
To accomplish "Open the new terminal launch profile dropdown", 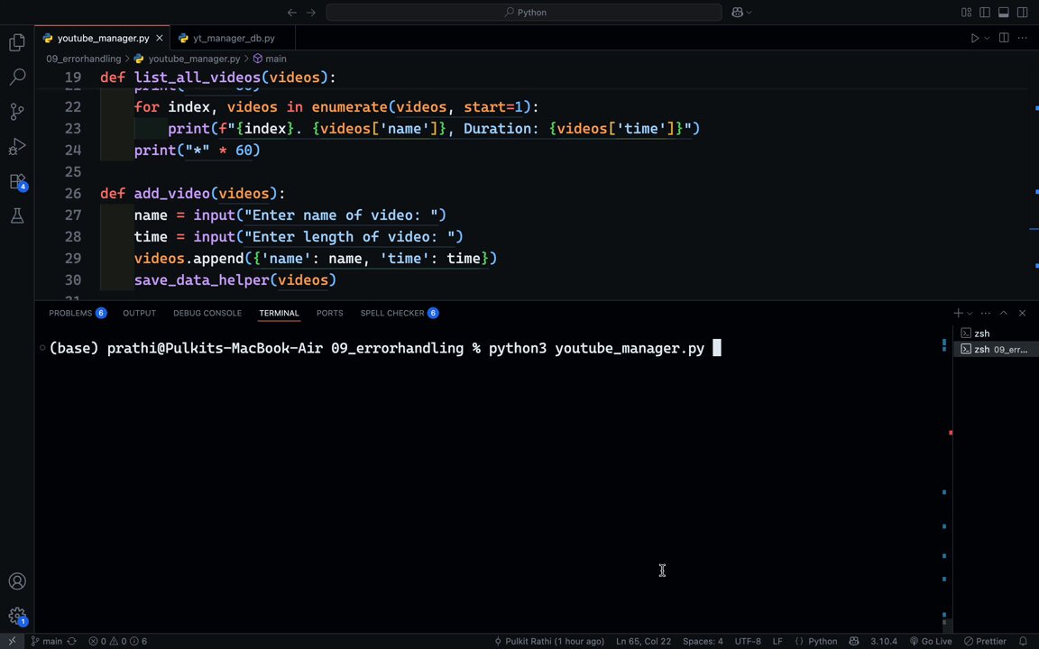I will (970, 314).
